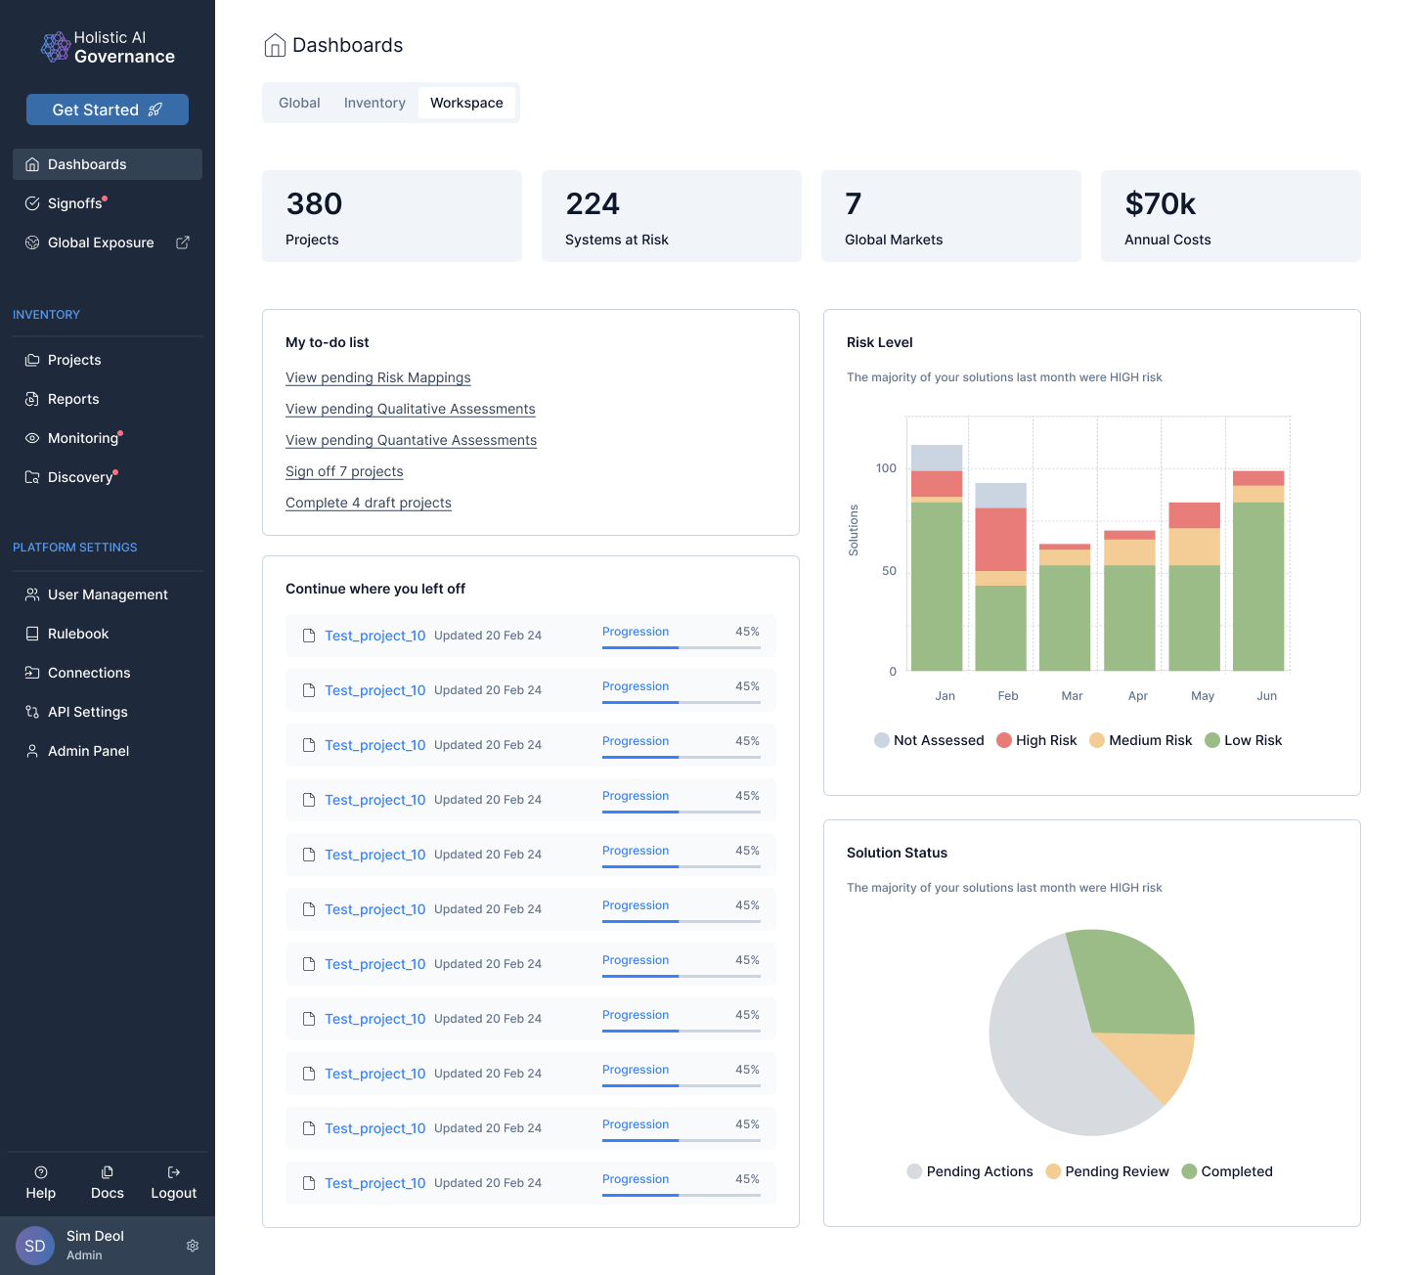The width and height of the screenshot is (1408, 1275).
Task: Open Global Exposure external link icon
Action: pos(183,242)
